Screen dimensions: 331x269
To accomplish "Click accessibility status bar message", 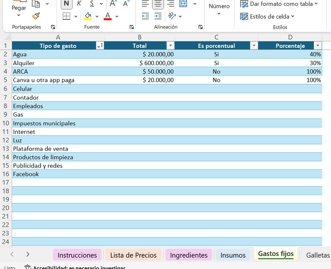I will coord(75,267).
